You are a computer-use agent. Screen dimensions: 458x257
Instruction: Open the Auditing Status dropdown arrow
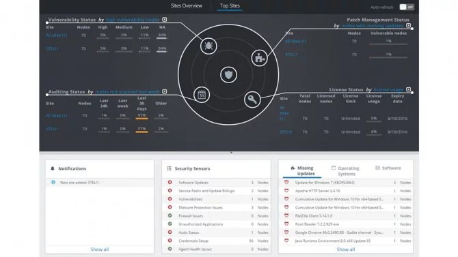165,91
